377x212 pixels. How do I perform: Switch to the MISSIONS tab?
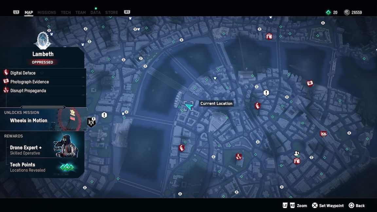[x=47, y=12]
